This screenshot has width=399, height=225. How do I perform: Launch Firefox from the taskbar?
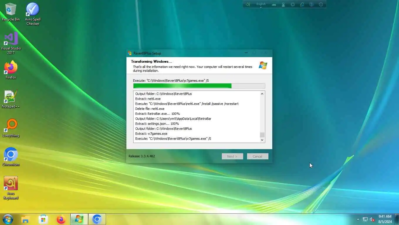click(61, 219)
